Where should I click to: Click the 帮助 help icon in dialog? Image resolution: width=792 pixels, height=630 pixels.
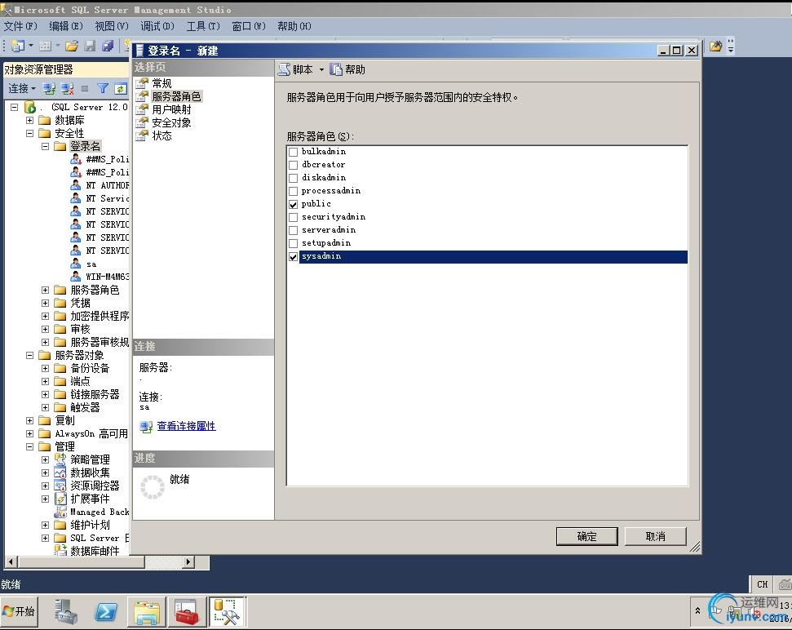[336, 69]
